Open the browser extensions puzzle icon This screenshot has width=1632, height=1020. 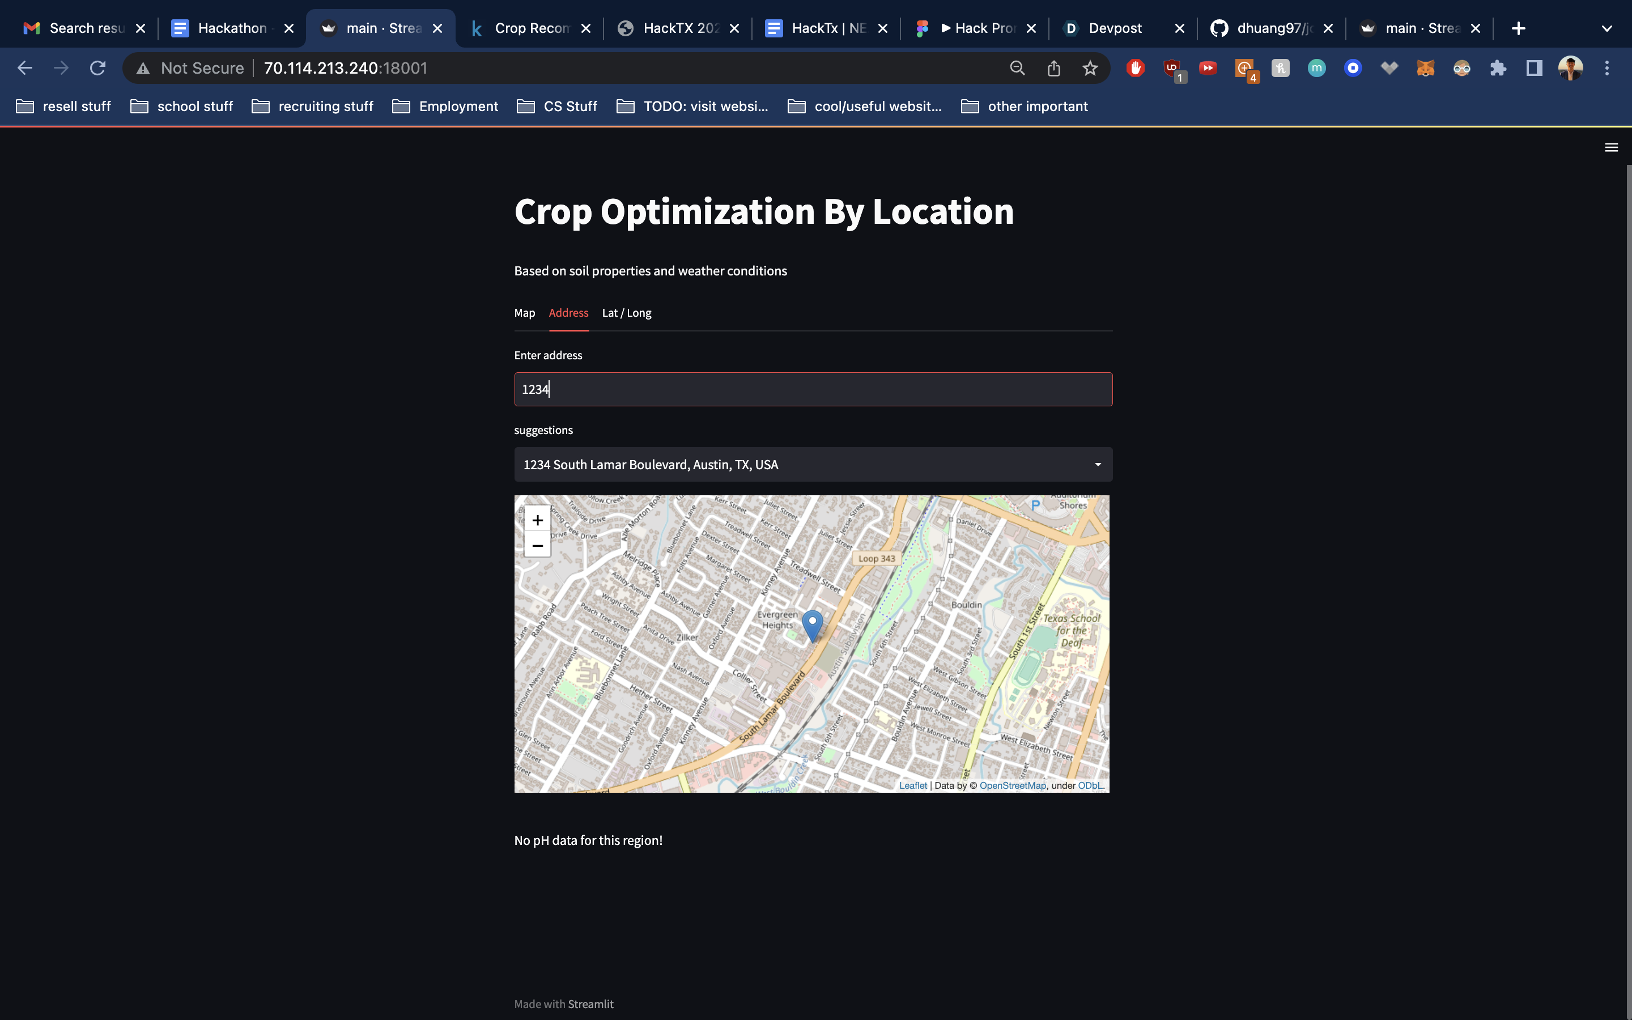click(1498, 68)
